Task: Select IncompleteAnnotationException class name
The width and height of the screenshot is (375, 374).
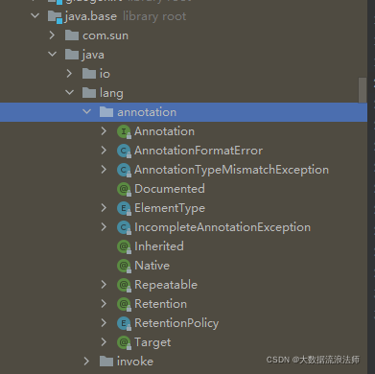Action: pos(223,227)
